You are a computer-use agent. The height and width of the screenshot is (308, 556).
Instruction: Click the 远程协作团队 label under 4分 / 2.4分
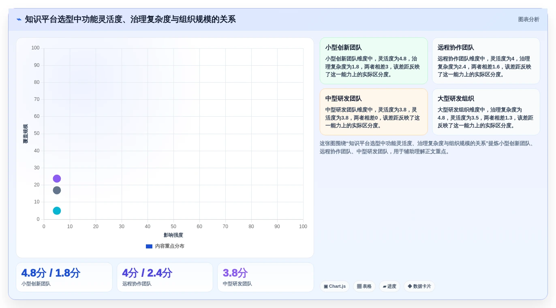pyautogui.click(x=137, y=284)
